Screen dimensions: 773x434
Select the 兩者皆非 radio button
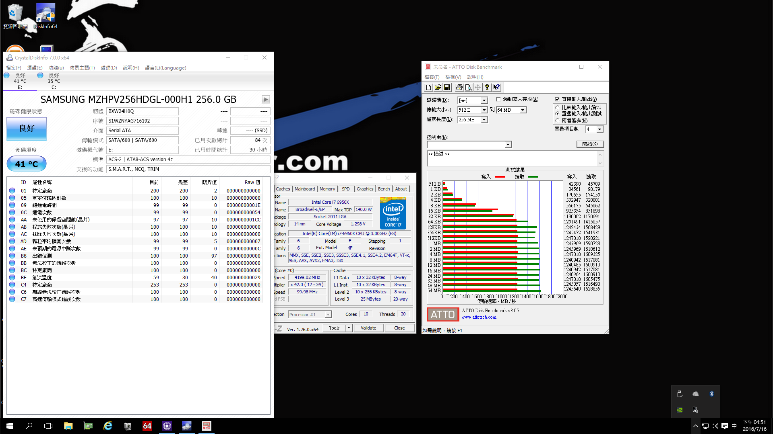[x=558, y=120]
